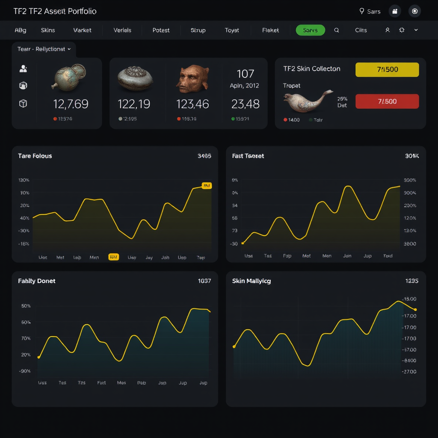Select the globe flask item thumbnail

(x=69, y=78)
